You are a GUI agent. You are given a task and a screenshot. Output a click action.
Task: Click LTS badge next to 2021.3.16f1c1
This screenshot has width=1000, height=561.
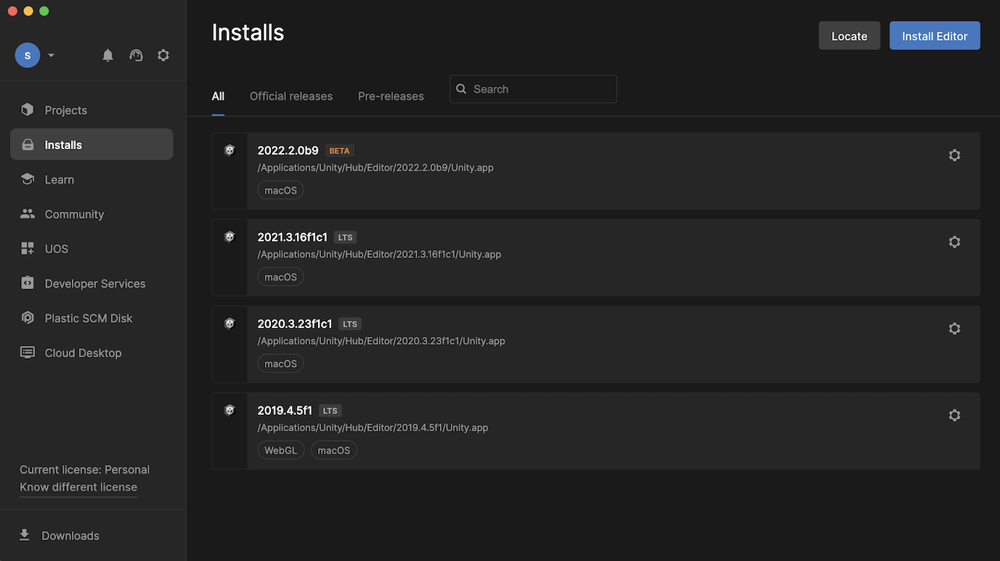[x=345, y=238]
